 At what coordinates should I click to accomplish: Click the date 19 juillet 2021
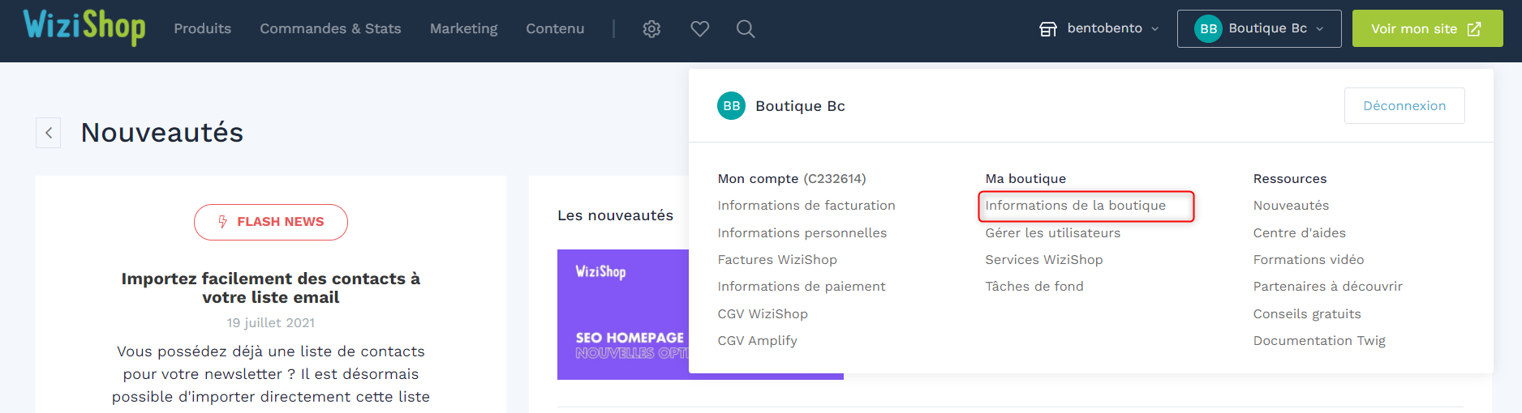pos(271,323)
